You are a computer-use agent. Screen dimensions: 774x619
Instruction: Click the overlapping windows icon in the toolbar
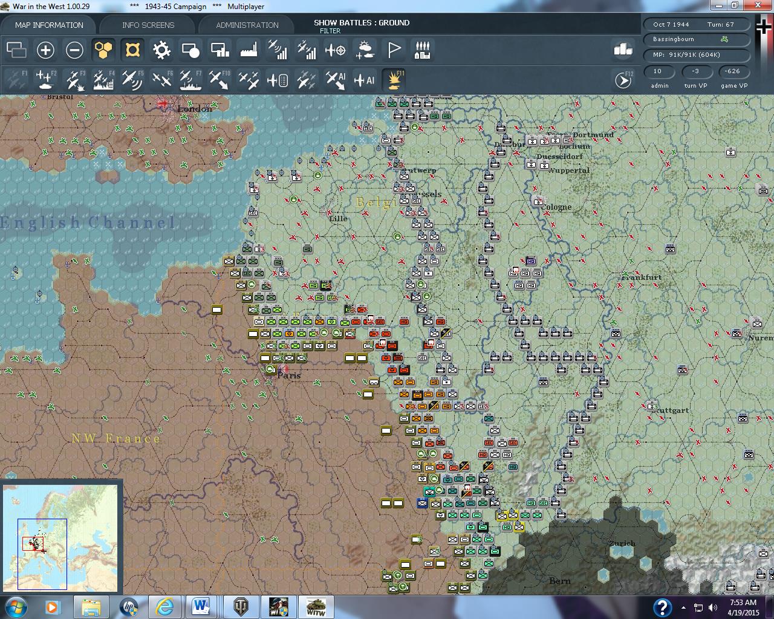click(x=16, y=50)
